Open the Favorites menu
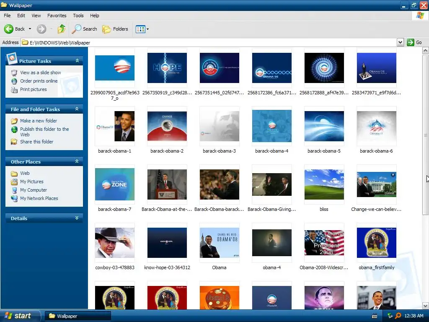Screen dimensions: 429x322 57,16
